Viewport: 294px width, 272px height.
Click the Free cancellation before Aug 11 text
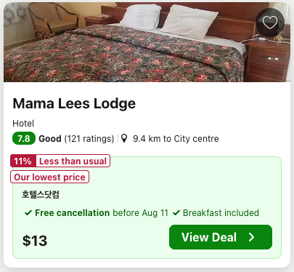tap(102, 213)
